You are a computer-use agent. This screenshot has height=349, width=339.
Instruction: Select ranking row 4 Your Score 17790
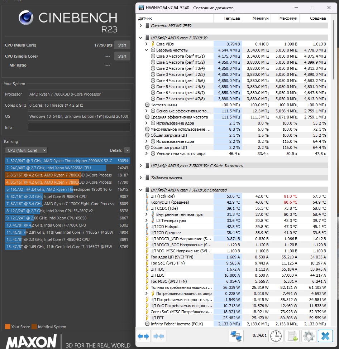point(67,182)
